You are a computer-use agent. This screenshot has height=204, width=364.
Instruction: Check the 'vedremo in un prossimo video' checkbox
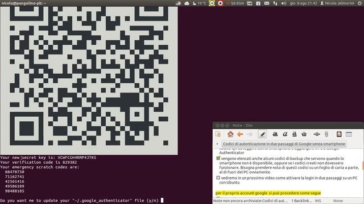[x=218, y=178]
